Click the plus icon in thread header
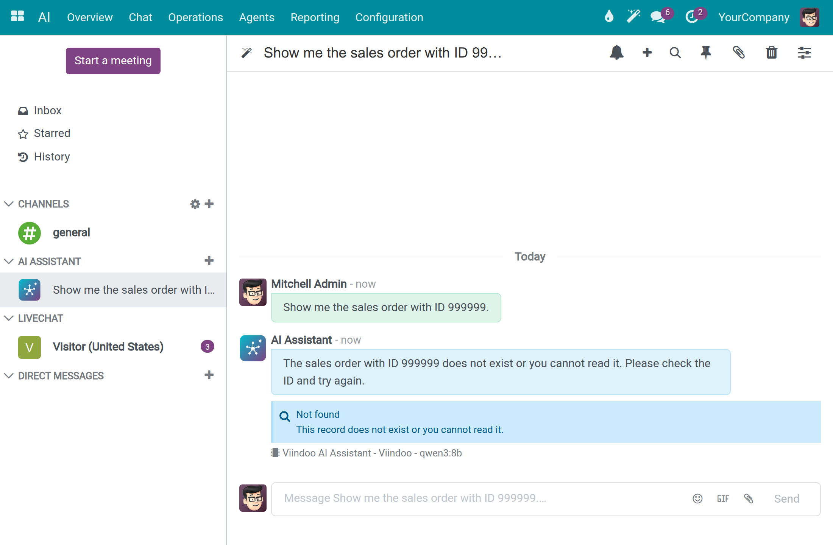 click(x=647, y=53)
